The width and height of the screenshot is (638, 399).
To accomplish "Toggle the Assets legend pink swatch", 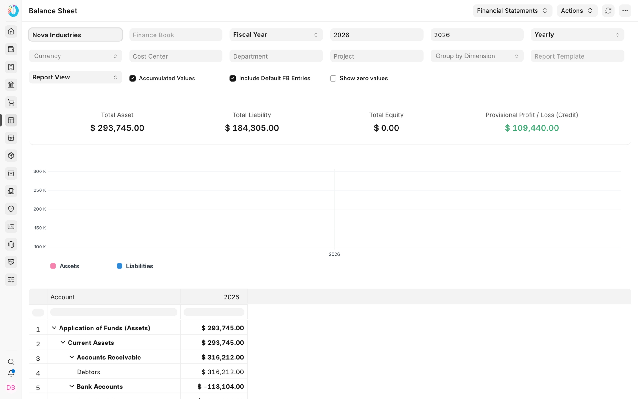I will (53, 266).
